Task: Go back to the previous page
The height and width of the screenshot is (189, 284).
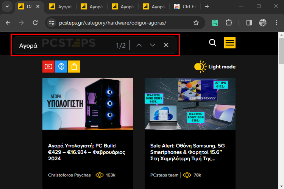Action: (x=8, y=23)
